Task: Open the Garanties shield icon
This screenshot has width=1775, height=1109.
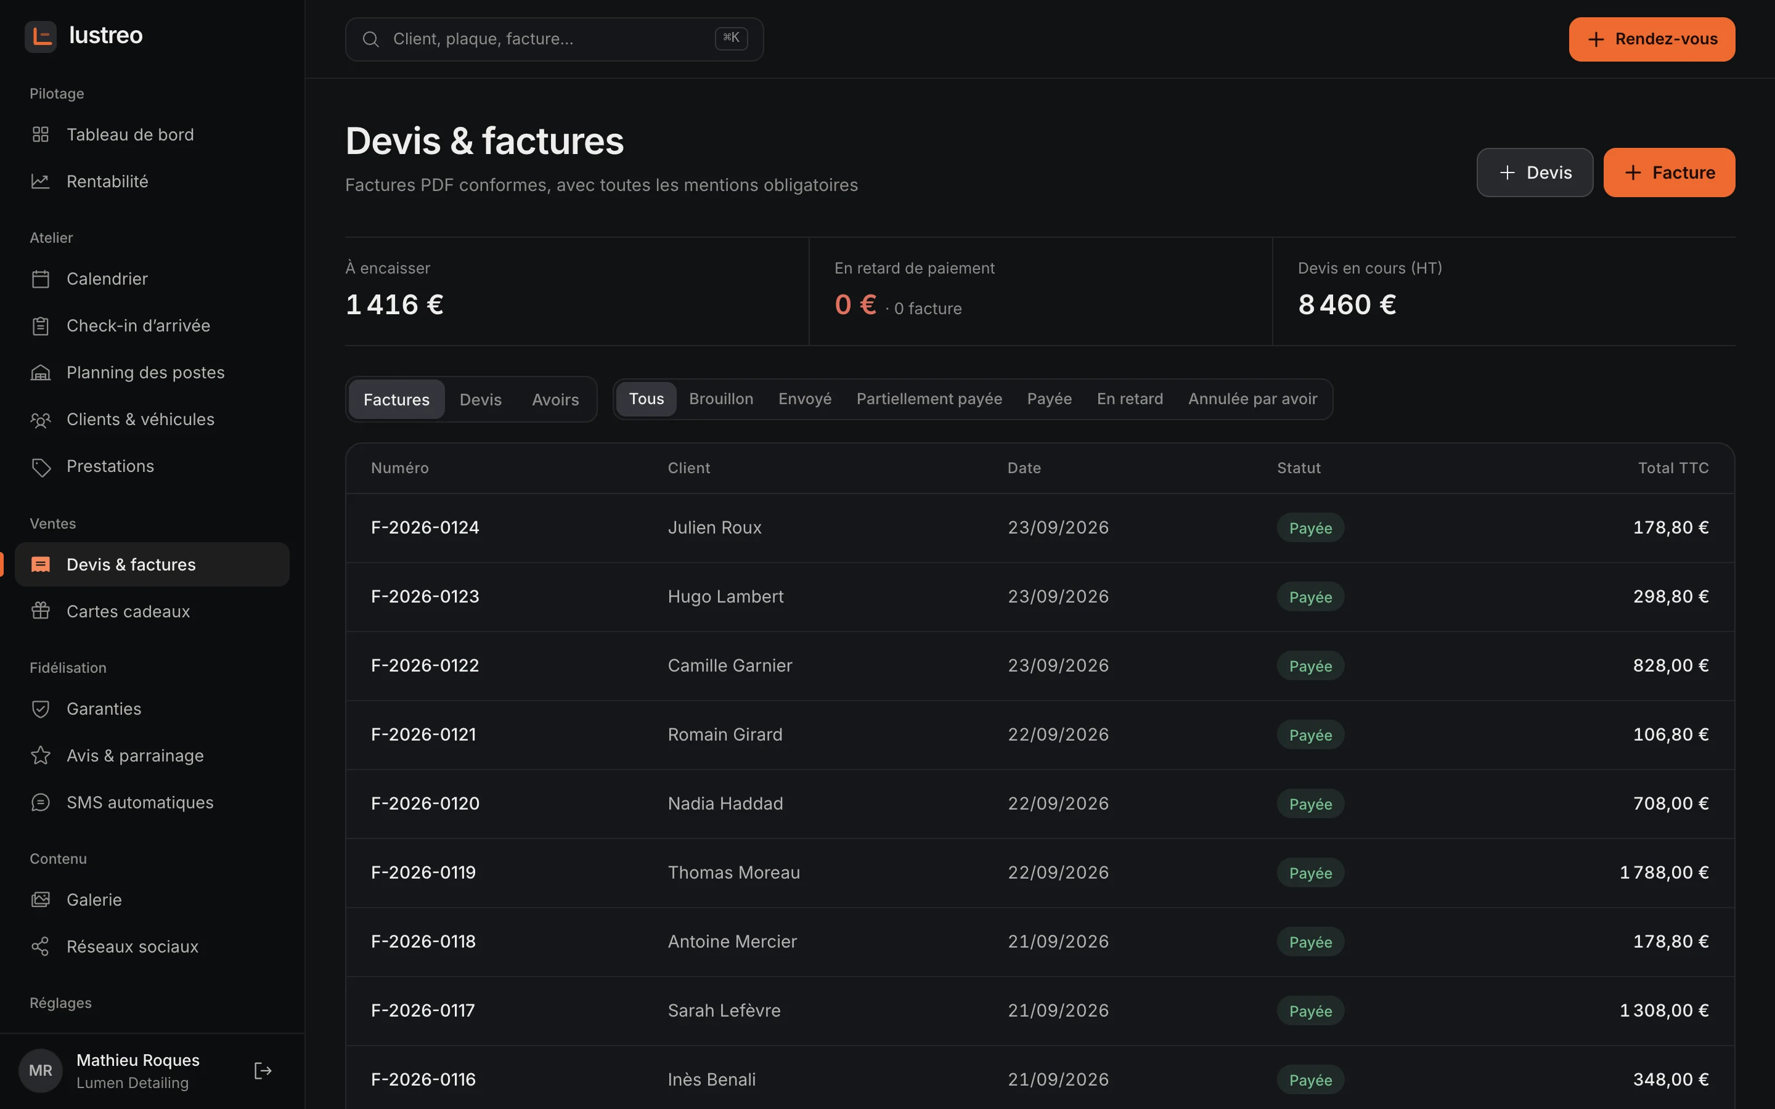Action: coord(40,709)
